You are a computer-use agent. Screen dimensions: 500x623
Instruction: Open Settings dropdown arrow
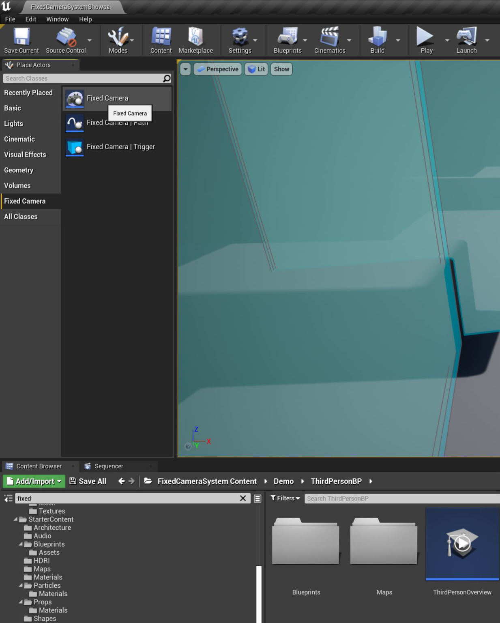[255, 40]
